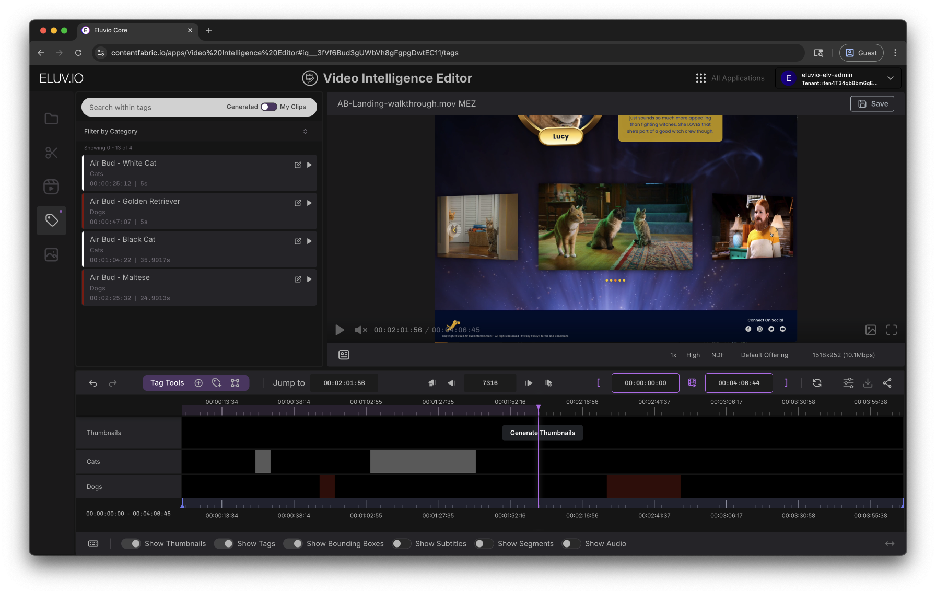Click the undo arrow in timeline toolbar
Image resolution: width=936 pixels, height=594 pixels.
93,383
